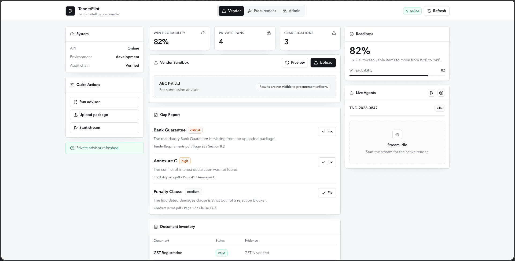Open the Admin tab

pos(291,11)
